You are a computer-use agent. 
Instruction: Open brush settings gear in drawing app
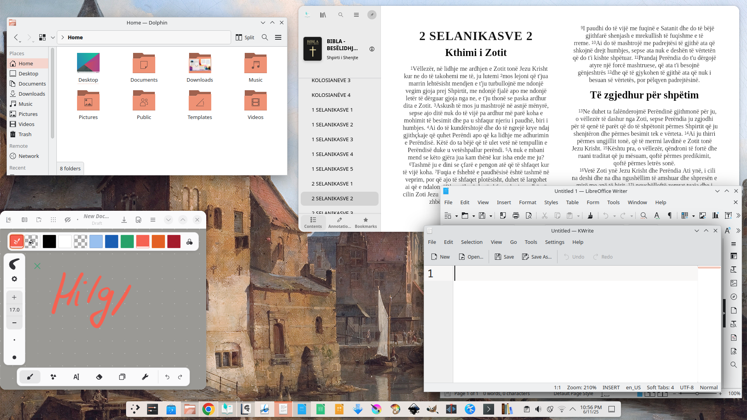coord(14,279)
